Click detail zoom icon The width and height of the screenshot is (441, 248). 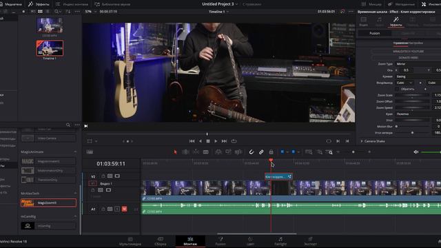(x=320, y=152)
